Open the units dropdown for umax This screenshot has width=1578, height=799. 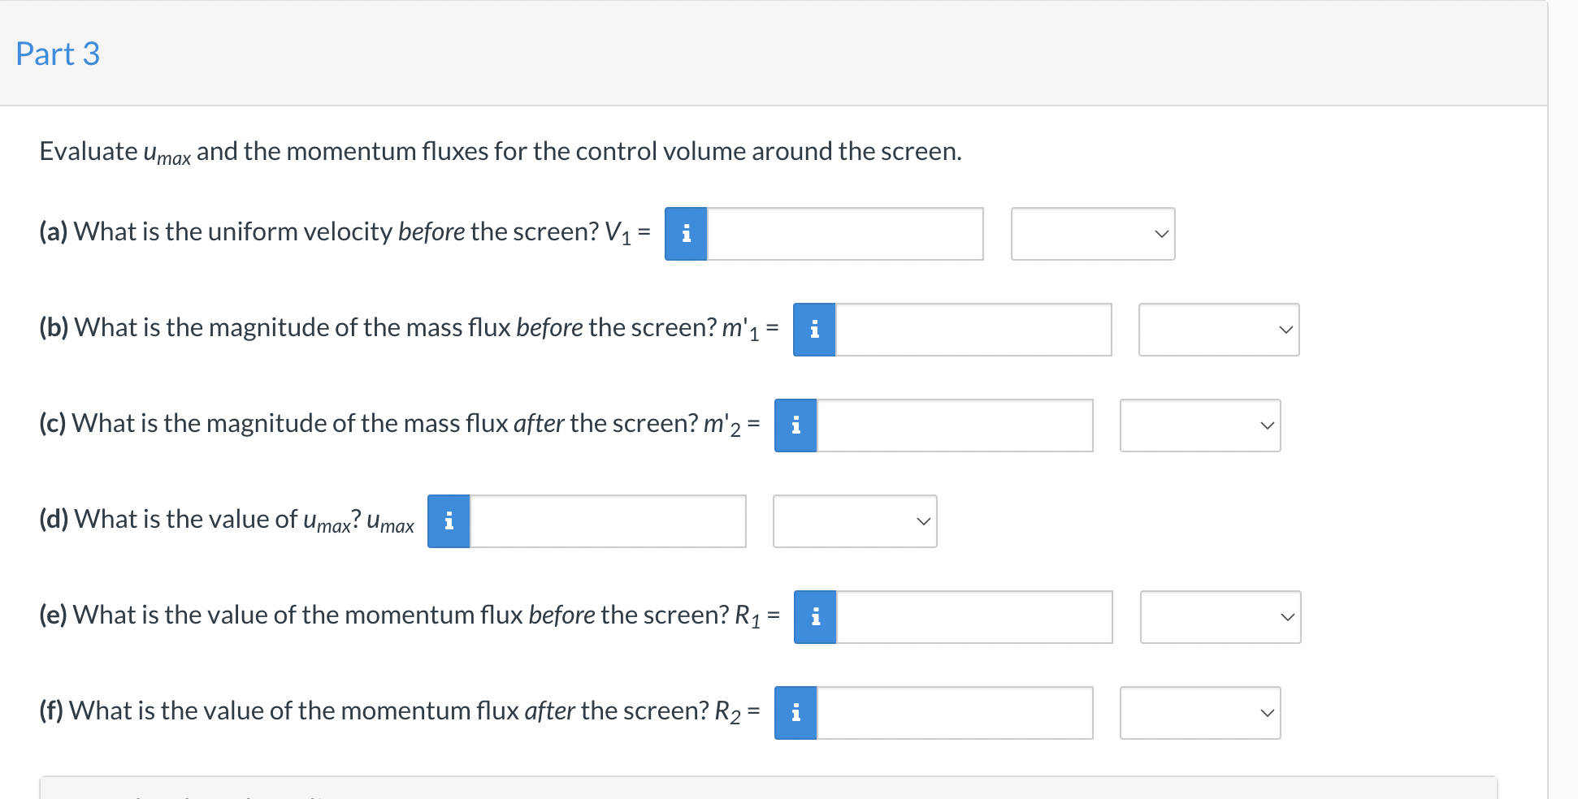pyautogui.click(x=854, y=520)
